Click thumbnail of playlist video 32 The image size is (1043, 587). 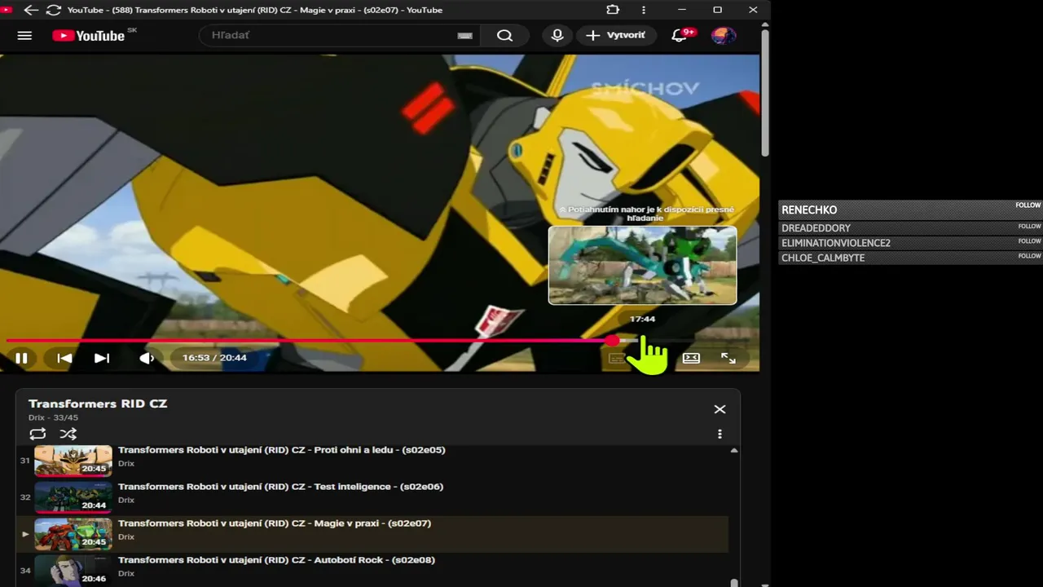[x=73, y=497]
